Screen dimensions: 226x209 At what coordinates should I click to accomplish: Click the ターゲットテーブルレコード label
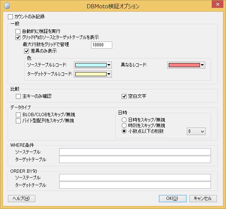pyautogui.click(x=50, y=74)
